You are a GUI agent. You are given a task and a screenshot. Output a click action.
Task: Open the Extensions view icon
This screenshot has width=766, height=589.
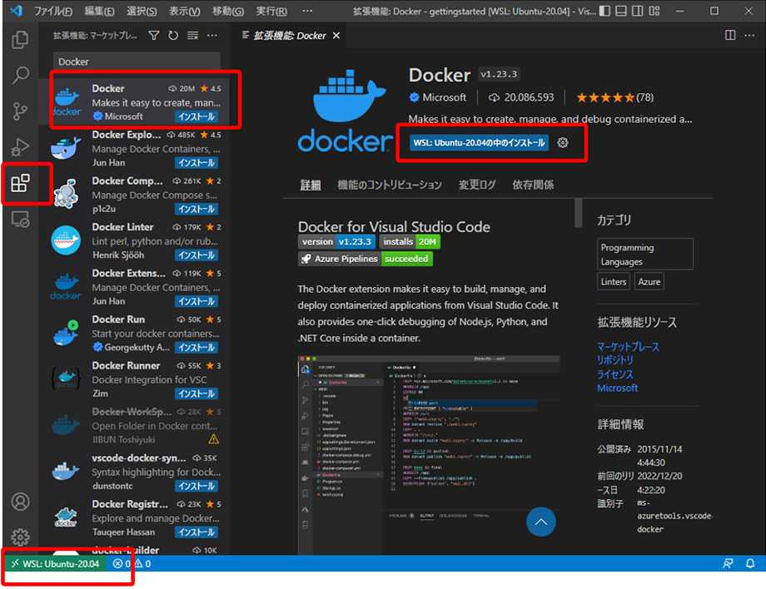coord(20,184)
